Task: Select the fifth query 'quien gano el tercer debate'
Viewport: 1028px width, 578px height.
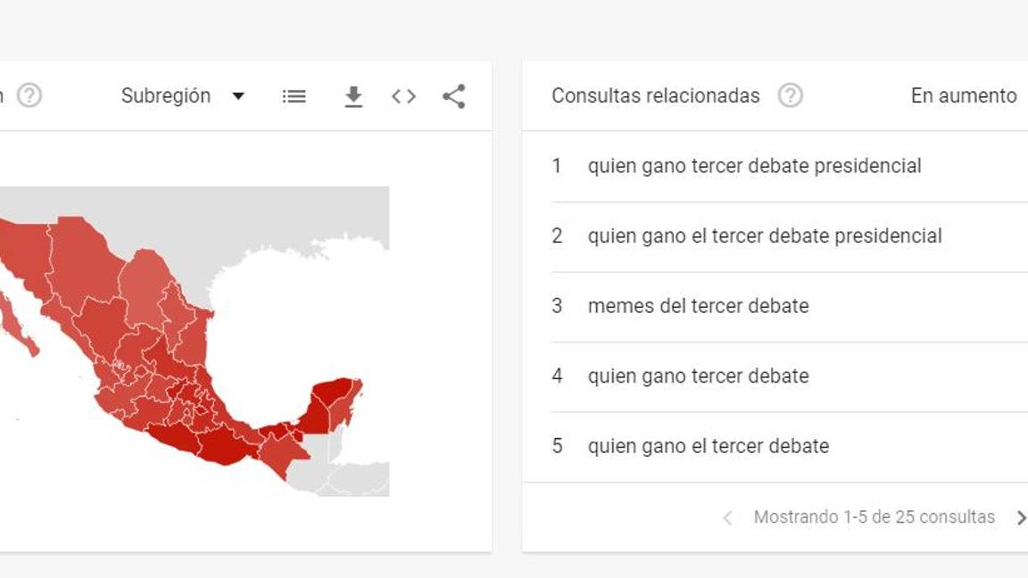Action: tap(709, 446)
